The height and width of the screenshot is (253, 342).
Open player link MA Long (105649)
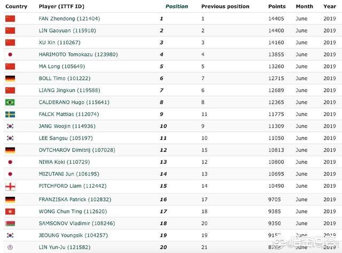tap(62, 66)
